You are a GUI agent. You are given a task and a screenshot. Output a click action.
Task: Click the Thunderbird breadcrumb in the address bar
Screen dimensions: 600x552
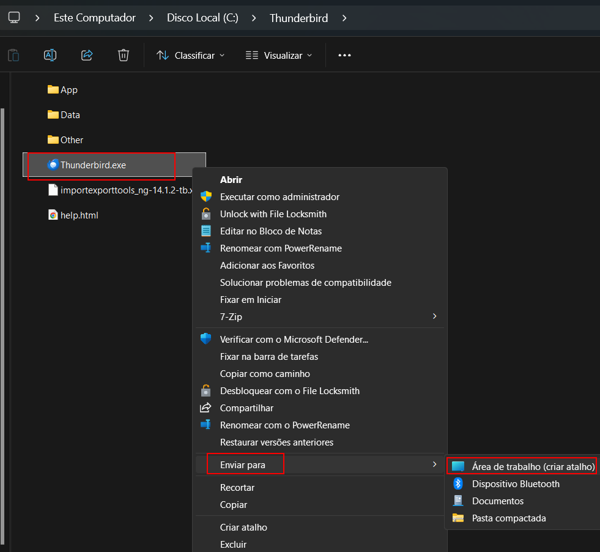(x=298, y=18)
